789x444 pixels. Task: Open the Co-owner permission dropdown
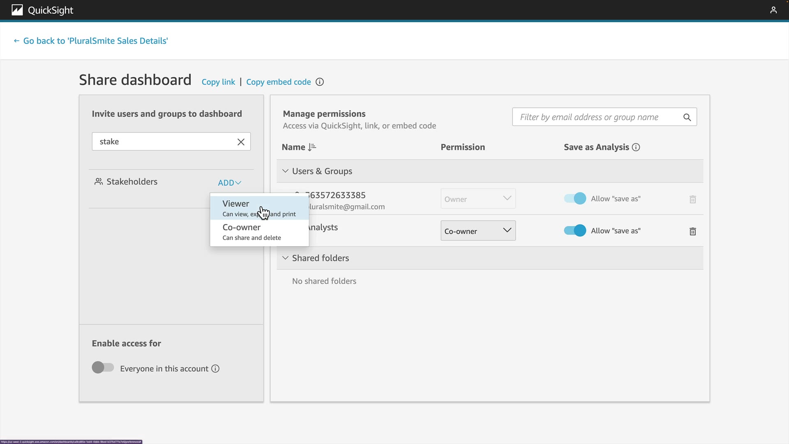point(478,231)
